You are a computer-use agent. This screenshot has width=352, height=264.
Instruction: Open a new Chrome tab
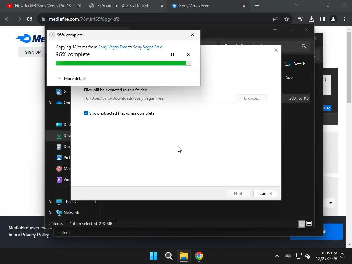(257, 6)
